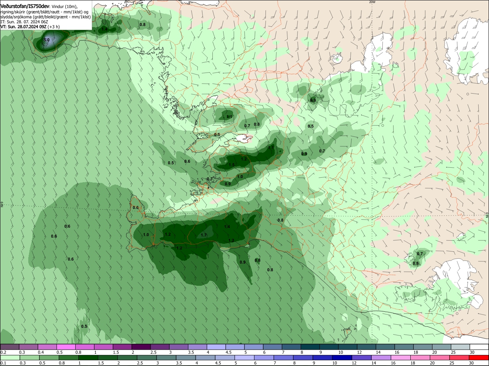Image resolution: width=489 pixels, height=366 pixels.
Task: Pick the 0.4 swatch in the upper legend bar
Action: 47,347
